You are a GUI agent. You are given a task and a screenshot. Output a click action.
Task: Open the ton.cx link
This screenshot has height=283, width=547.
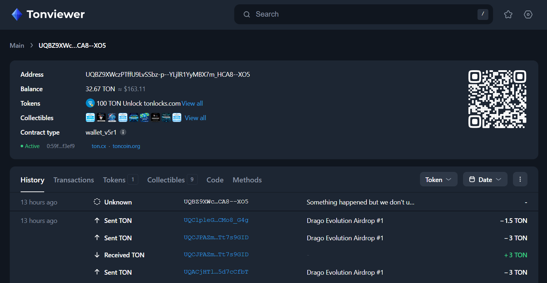99,146
